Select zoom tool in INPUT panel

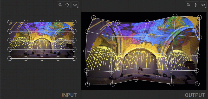(x=60, y=5)
